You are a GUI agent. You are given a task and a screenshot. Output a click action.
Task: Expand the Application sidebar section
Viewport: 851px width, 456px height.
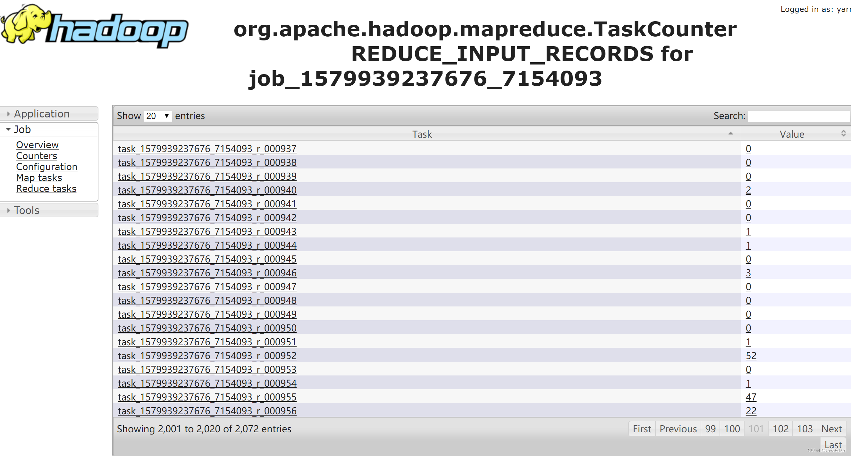pos(42,114)
